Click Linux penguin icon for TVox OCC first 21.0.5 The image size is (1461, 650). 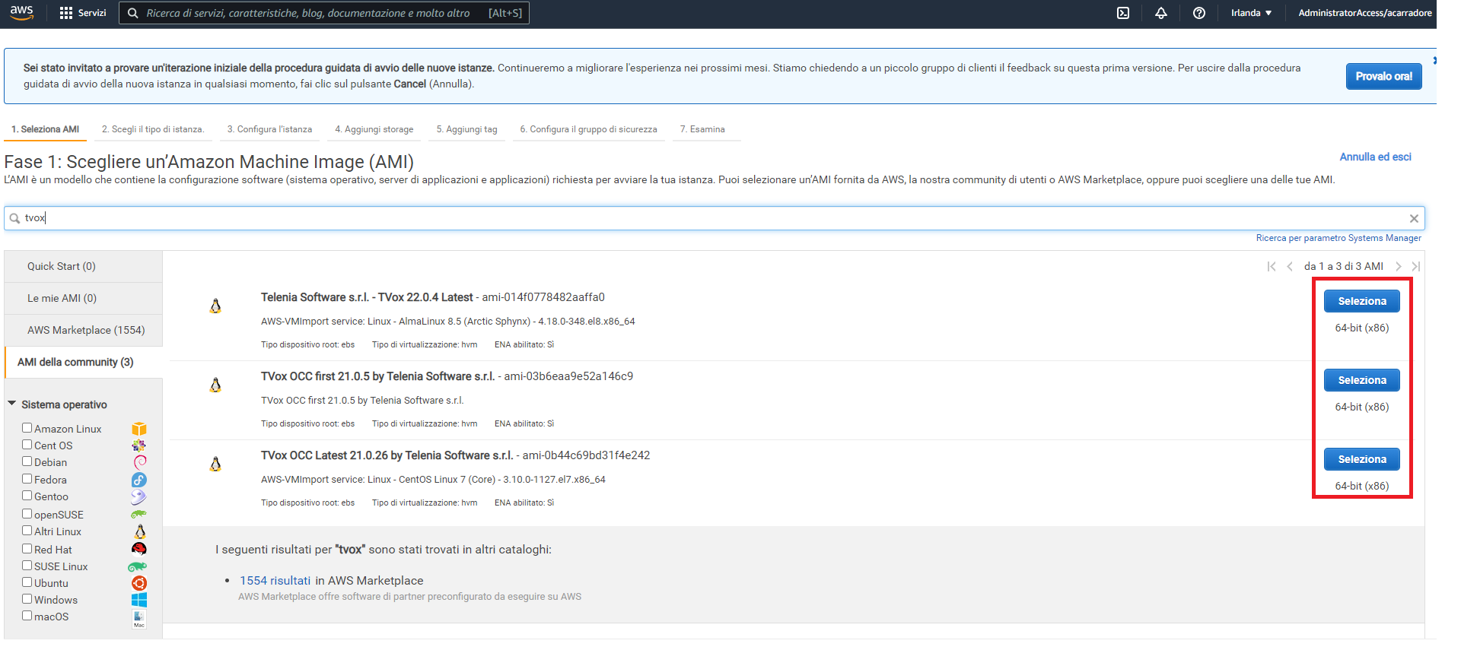tap(215, 385)
